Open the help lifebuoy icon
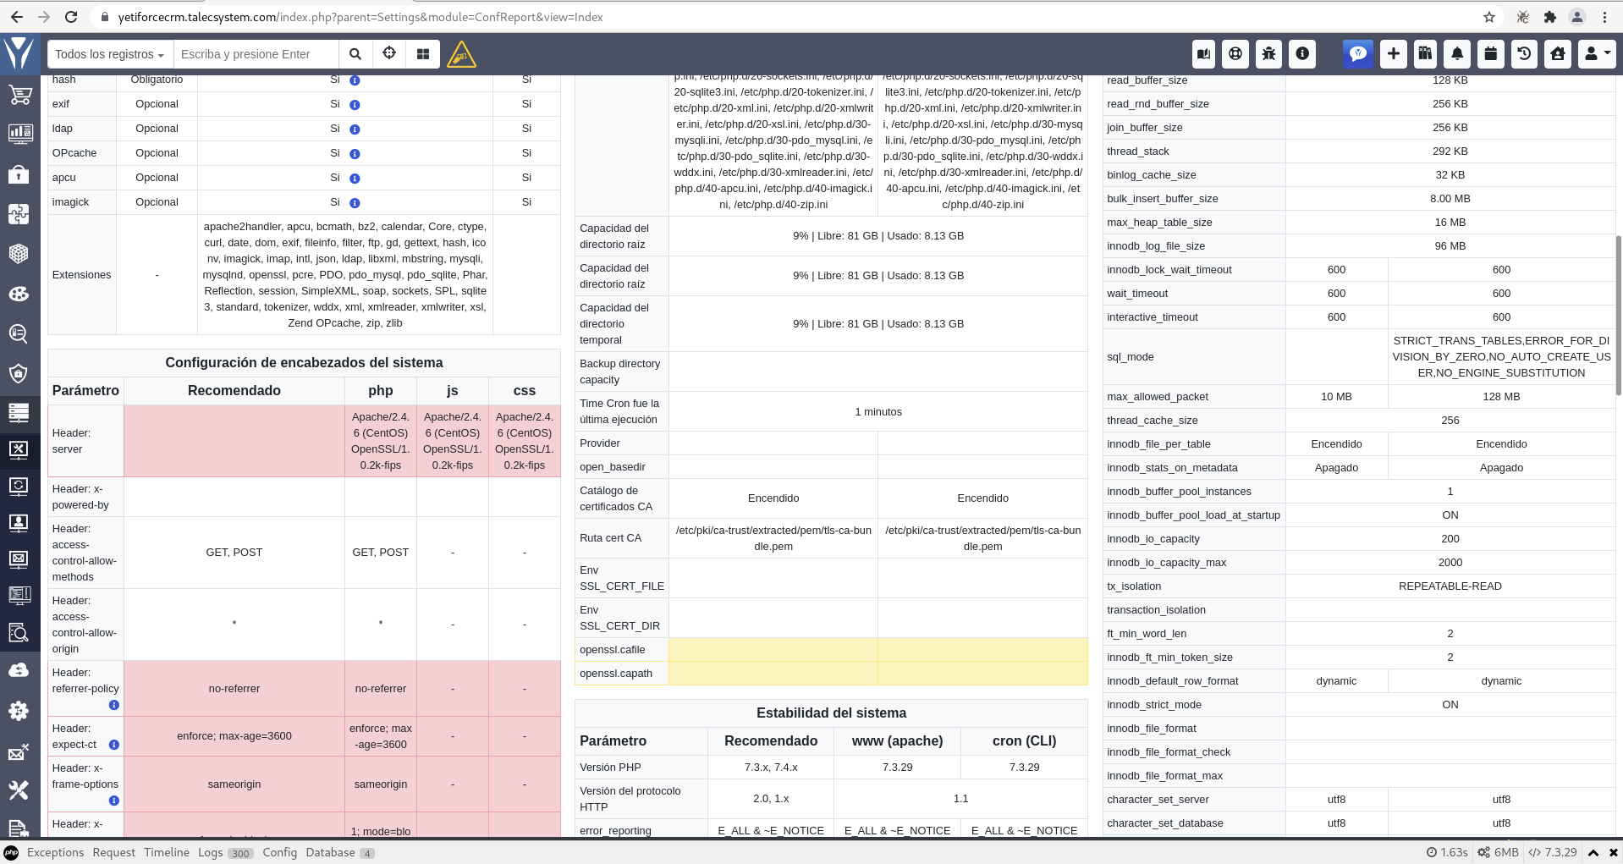1623x864 pixels. (x=1235, y=54)
